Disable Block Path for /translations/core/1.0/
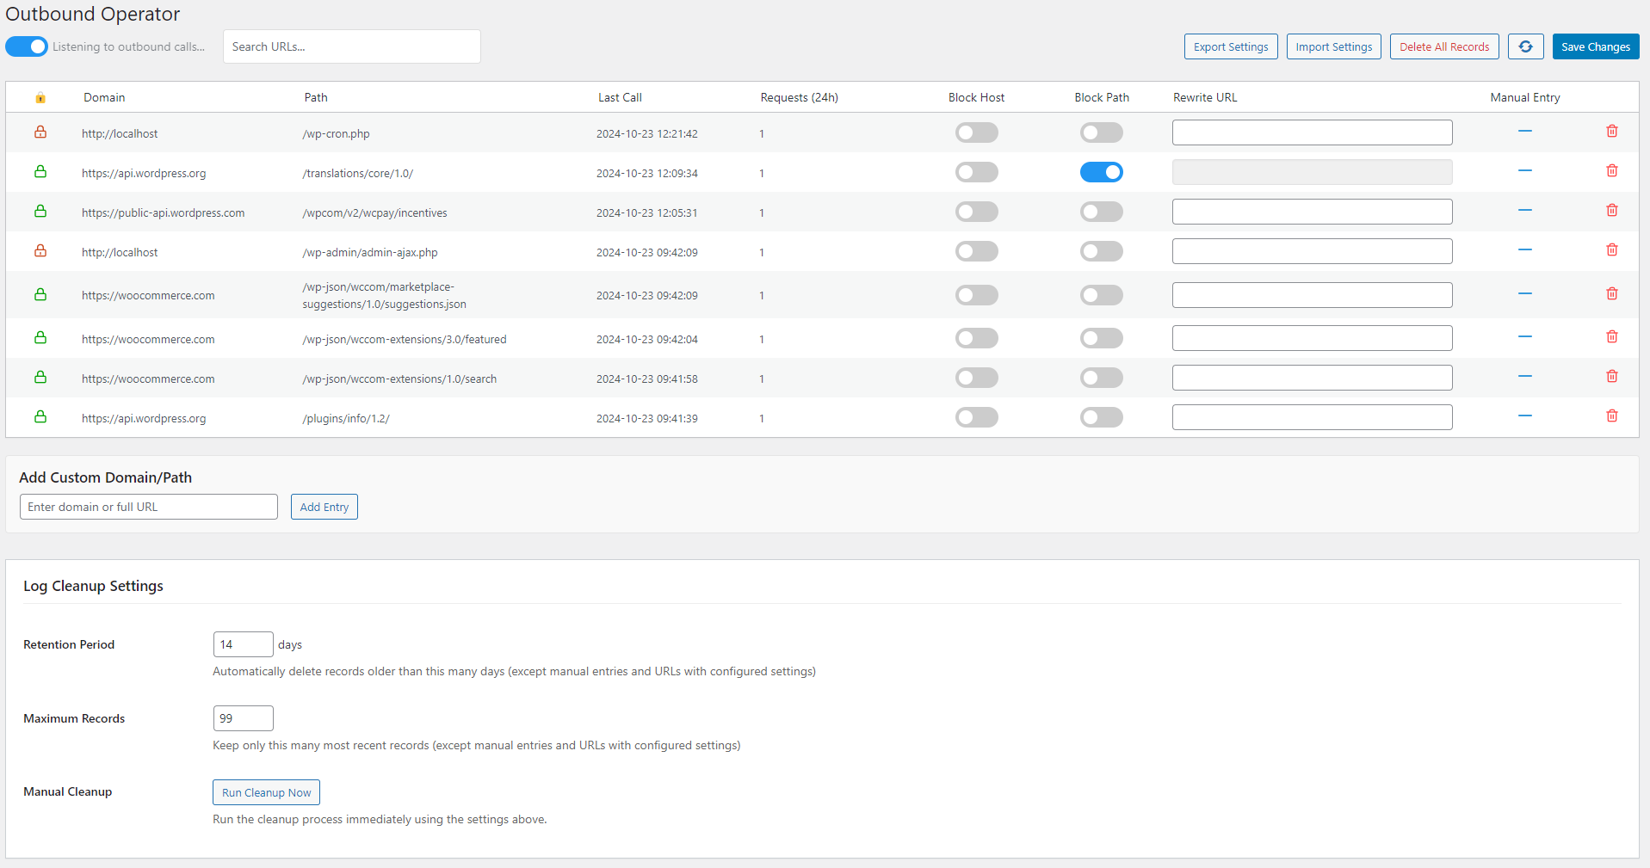Image resolution: width=1650 pixels, height=868 pixels. pyautogui.click(x=1102, y=172)
